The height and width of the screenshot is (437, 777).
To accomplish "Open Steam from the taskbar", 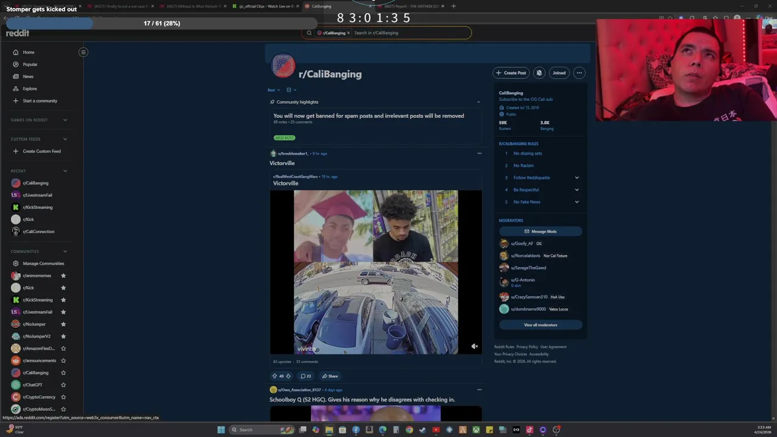I will coord(422,430).
